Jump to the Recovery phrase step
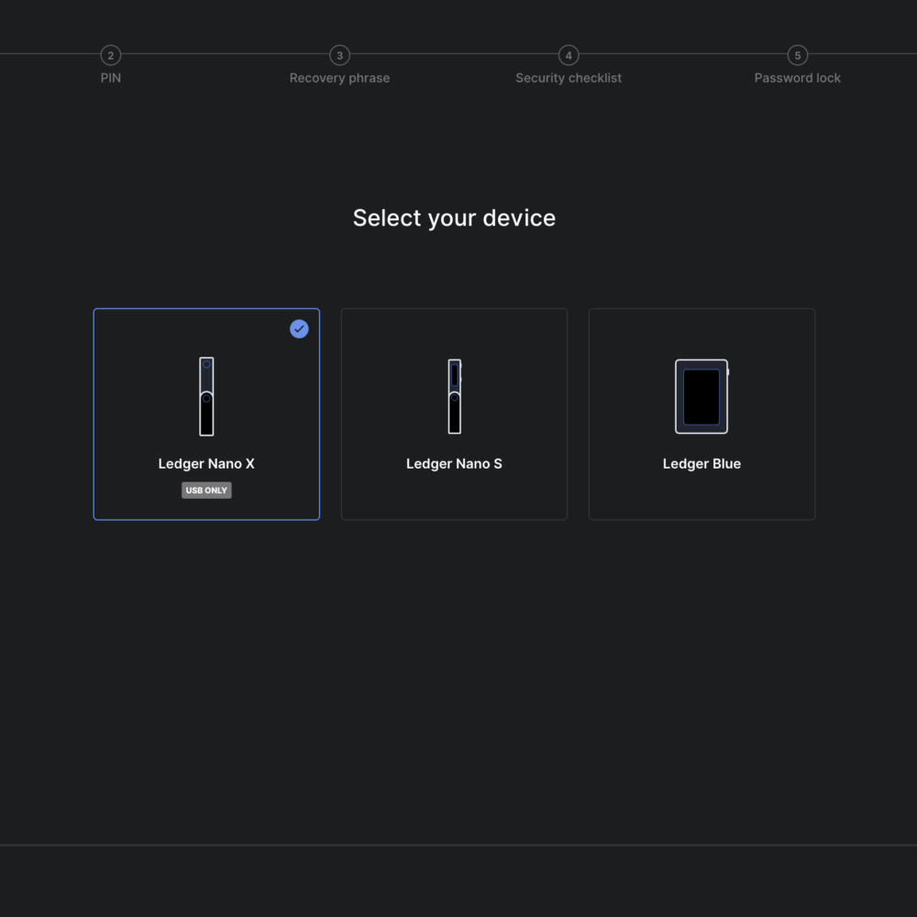917x917 pixels. click(339, 78)
